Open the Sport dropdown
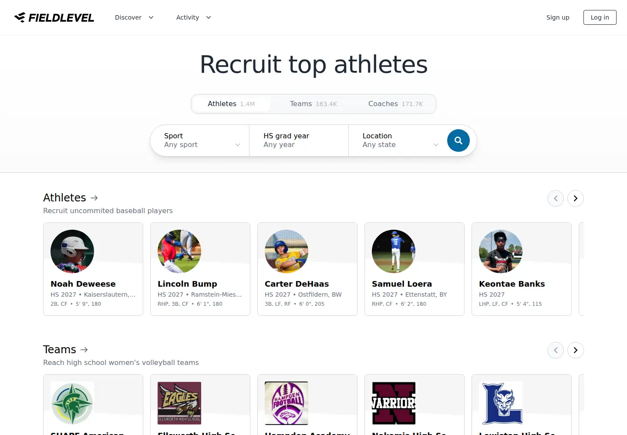627x435 pixels. (x=200, y=141)
